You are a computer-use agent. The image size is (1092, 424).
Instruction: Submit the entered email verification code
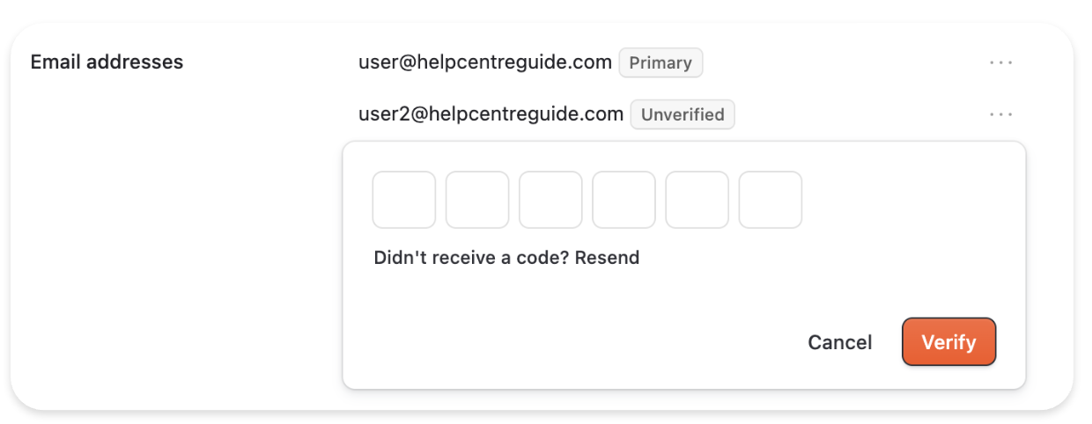tap(948, 341)
